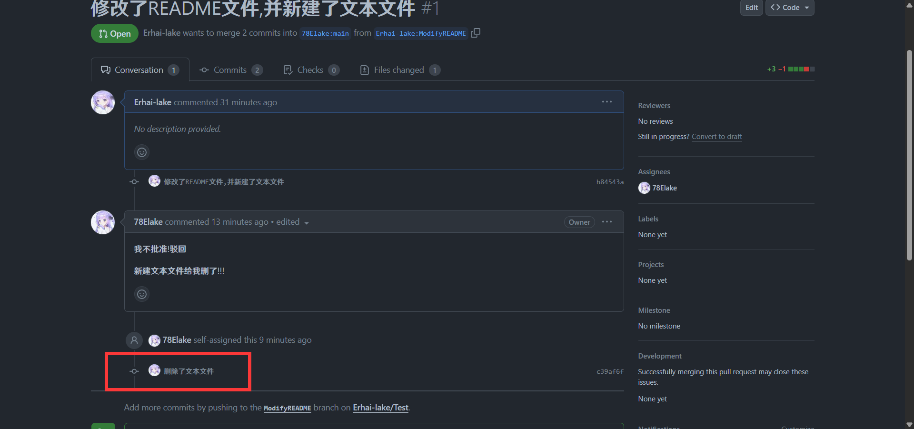Expand the edited history dropdown
This screenshot has height=429, width=914.
click(x=306, y=223)
